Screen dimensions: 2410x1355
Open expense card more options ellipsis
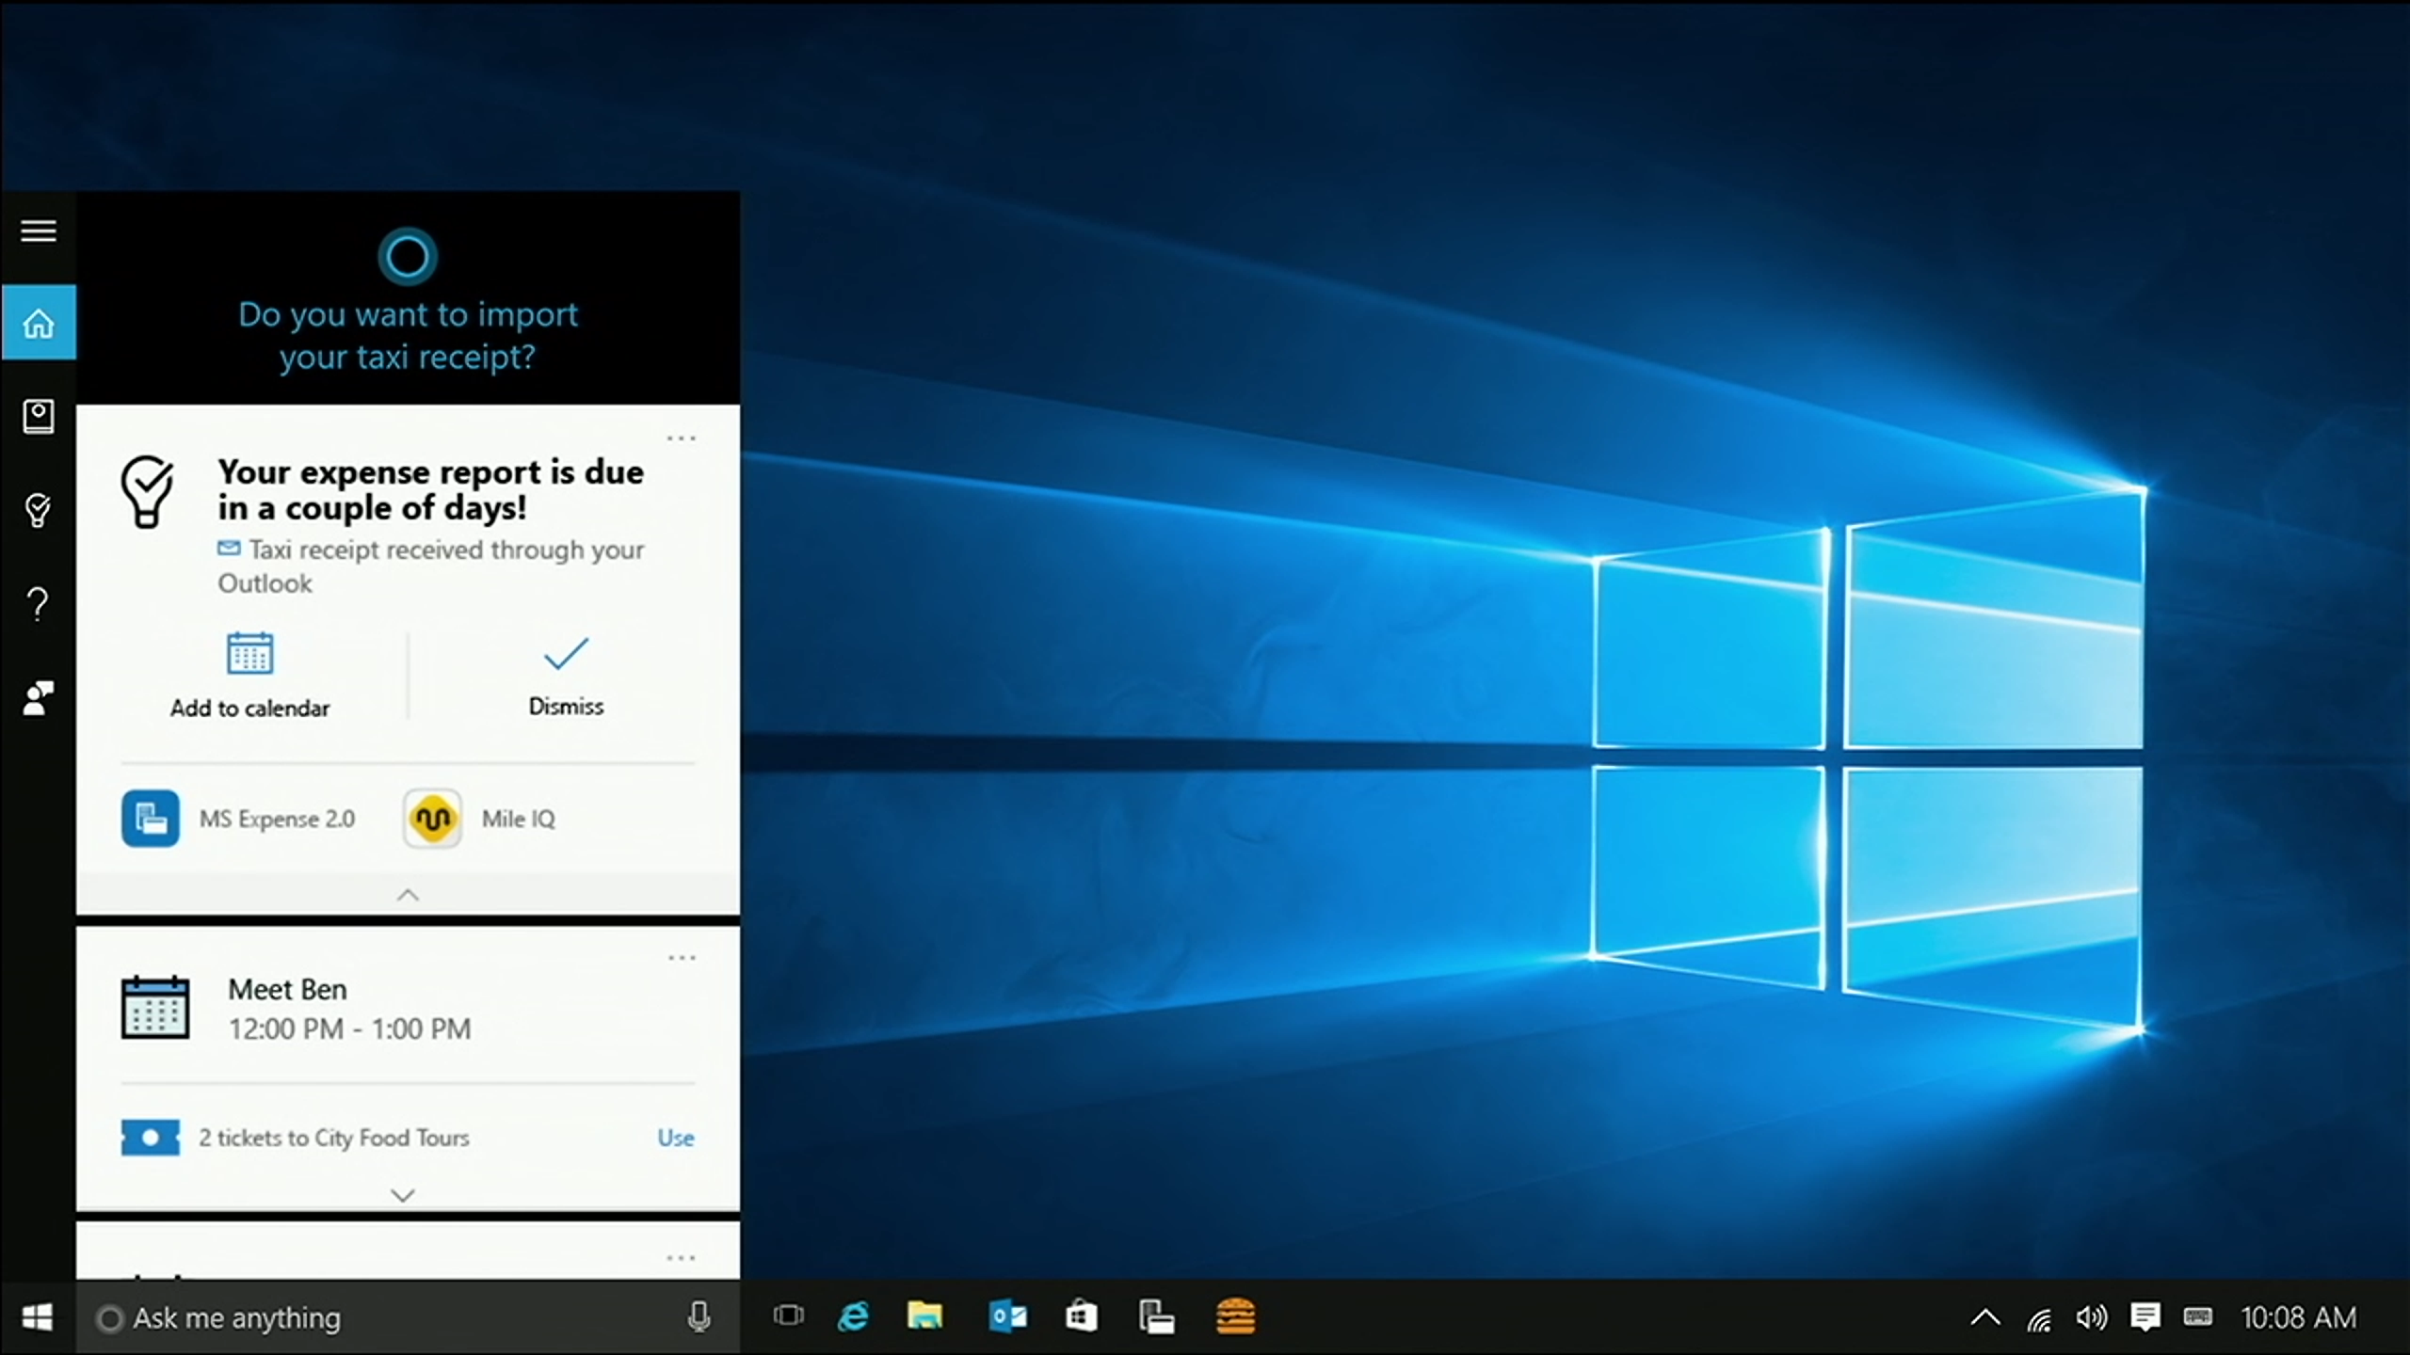681,438
